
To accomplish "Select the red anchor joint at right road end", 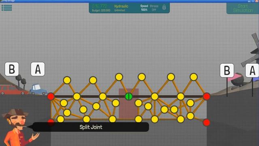I will [x=206, y=97].
